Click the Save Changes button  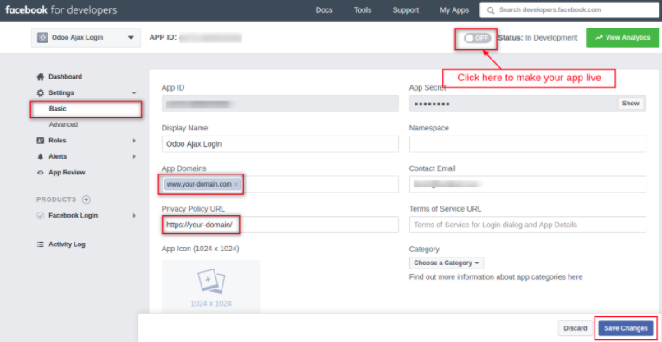626,328
